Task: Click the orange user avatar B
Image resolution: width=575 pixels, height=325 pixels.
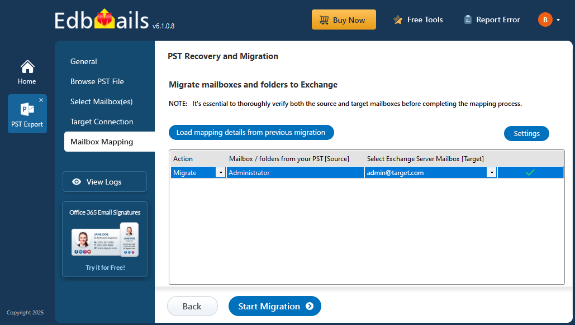Action: click(545, 20)
